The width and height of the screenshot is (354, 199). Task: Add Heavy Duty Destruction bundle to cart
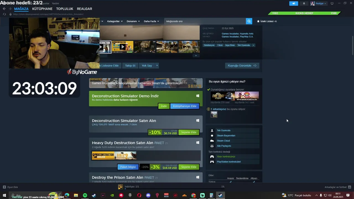pyautogui.click(x=189, y=167)
